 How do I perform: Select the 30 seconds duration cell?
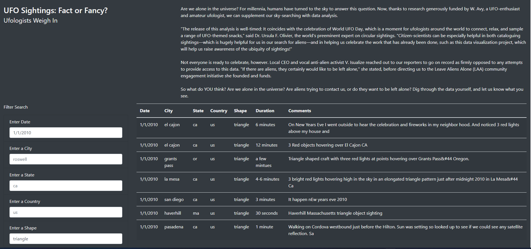coord(266,213)
